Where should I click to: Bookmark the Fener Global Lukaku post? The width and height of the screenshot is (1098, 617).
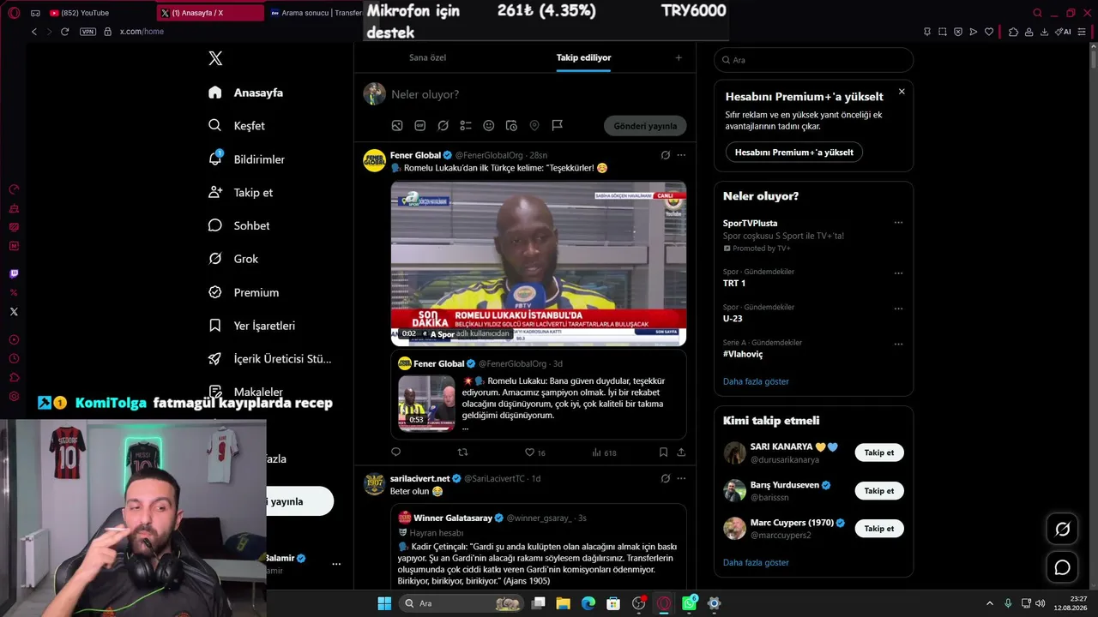(x=663, y=452)
